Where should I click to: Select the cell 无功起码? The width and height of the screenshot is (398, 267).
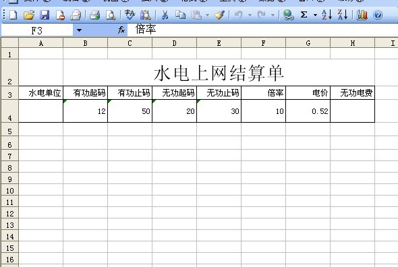pyautogui.click(x=175, y=93)
